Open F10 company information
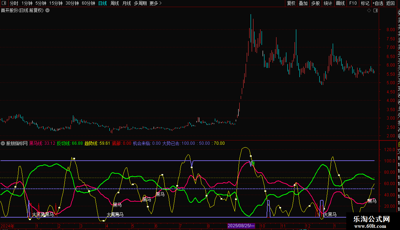 353,4
